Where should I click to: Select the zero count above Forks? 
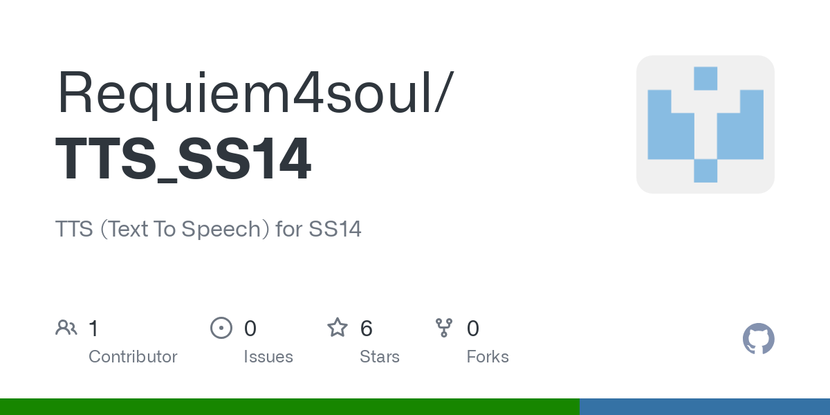click(473, 329)
